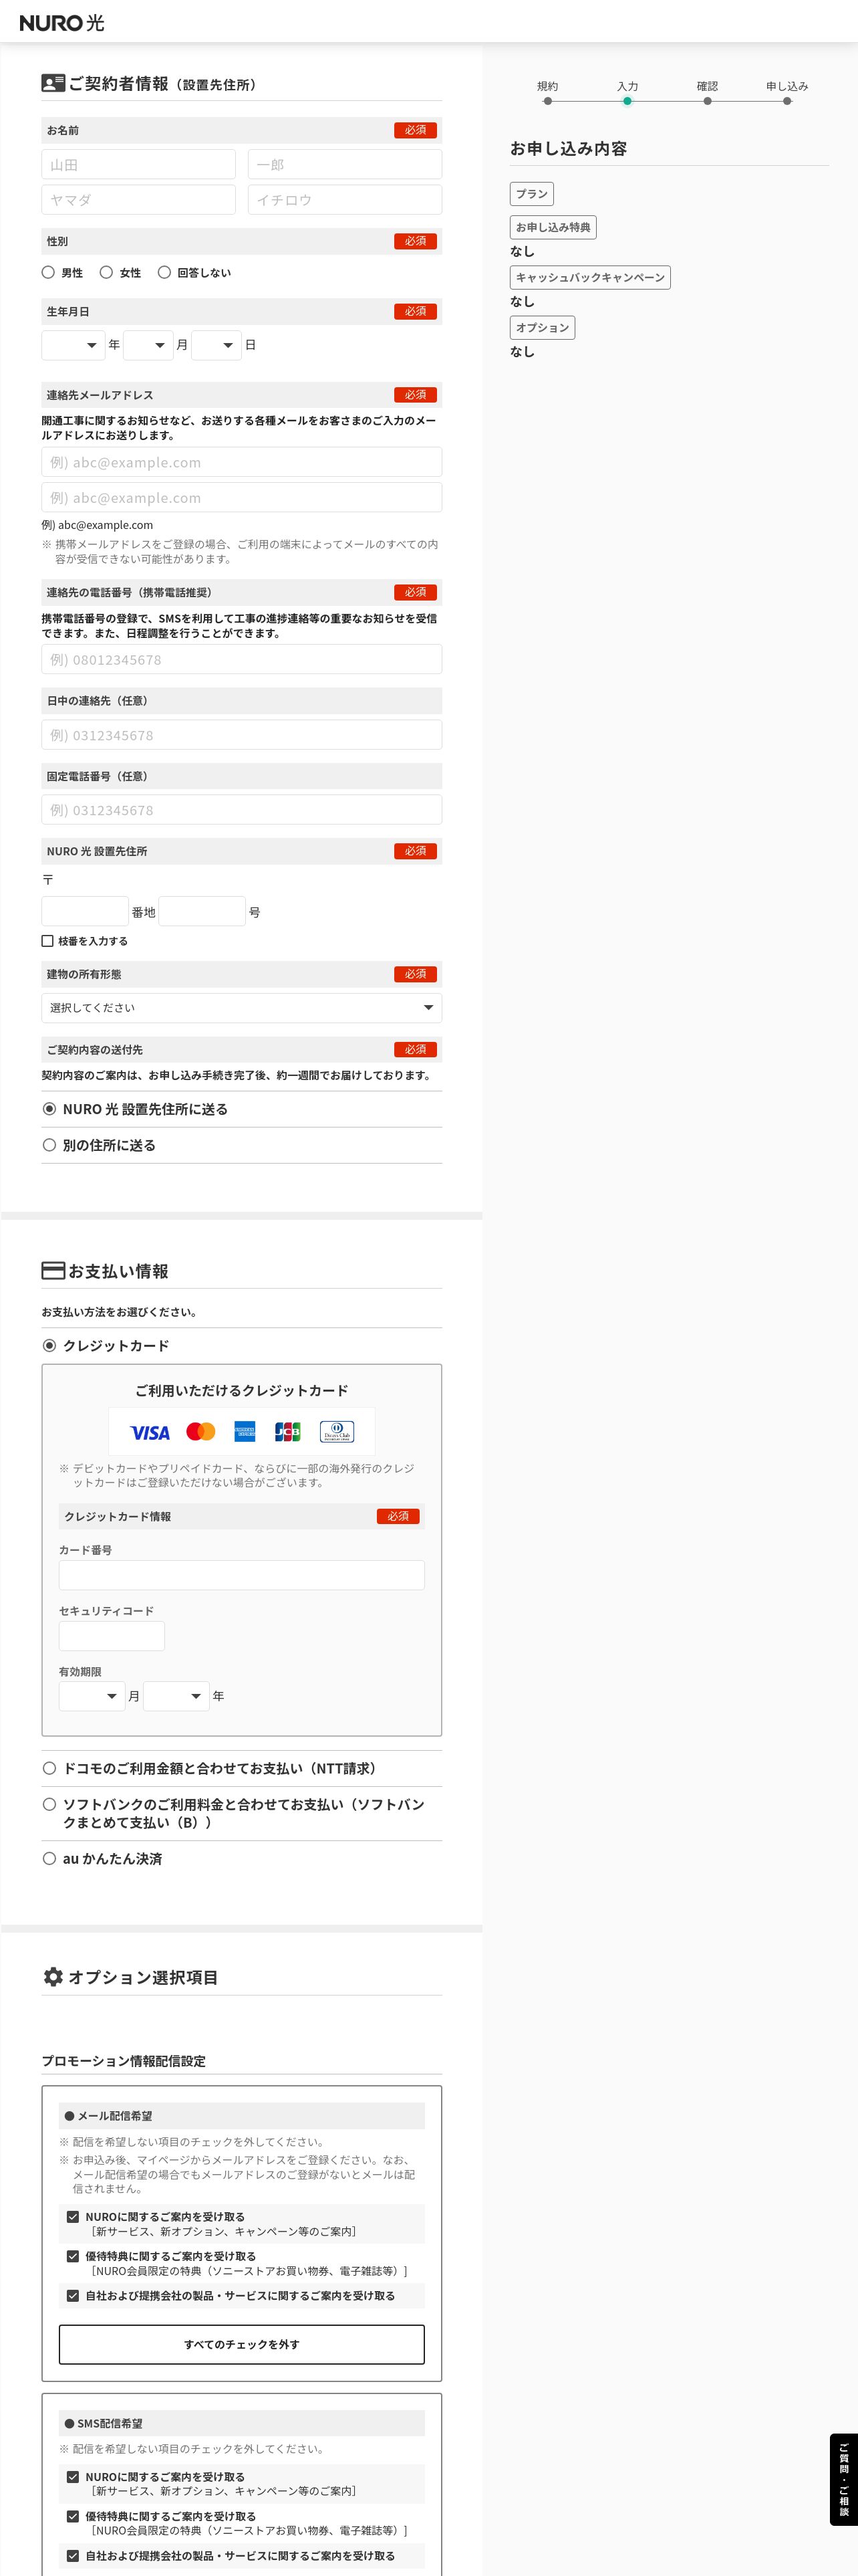
Task: Click 規約 step in progress bar
Action: click(547, 92)
